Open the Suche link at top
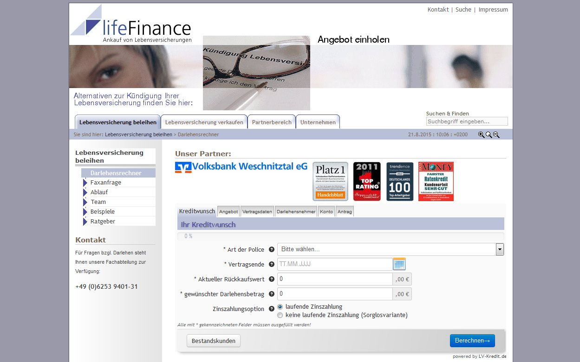The height and width of the screenshot is (362, 580). [463, 9]
